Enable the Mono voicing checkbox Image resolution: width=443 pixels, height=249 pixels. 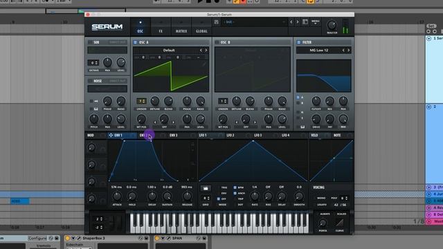315,199
